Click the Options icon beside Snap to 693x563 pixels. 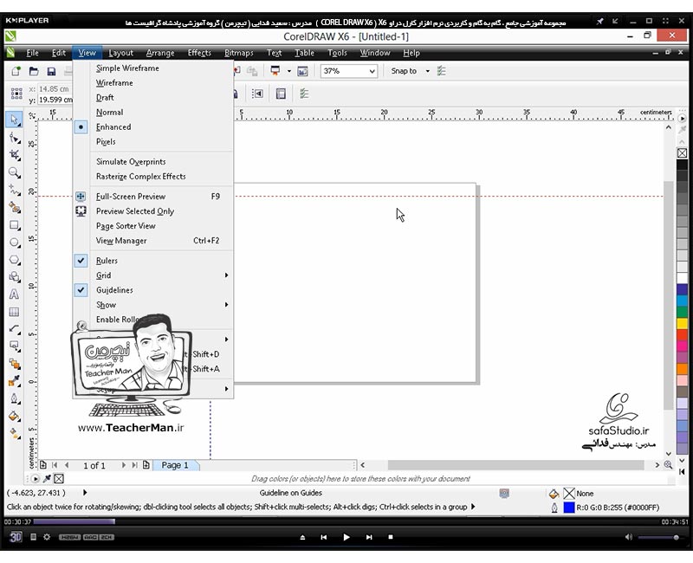pyautogui.click(x=441, y=71)
